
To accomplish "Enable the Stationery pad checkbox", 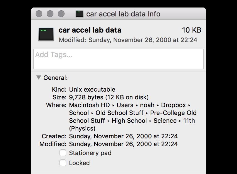I will 63,153.
